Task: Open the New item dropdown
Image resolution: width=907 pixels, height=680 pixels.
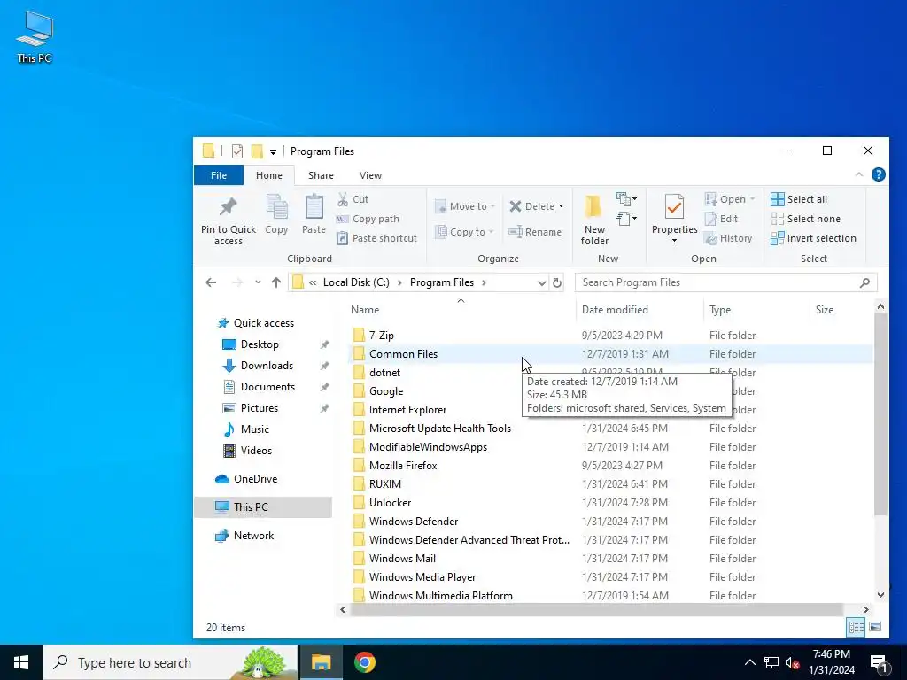Action: tap(626, 199)
